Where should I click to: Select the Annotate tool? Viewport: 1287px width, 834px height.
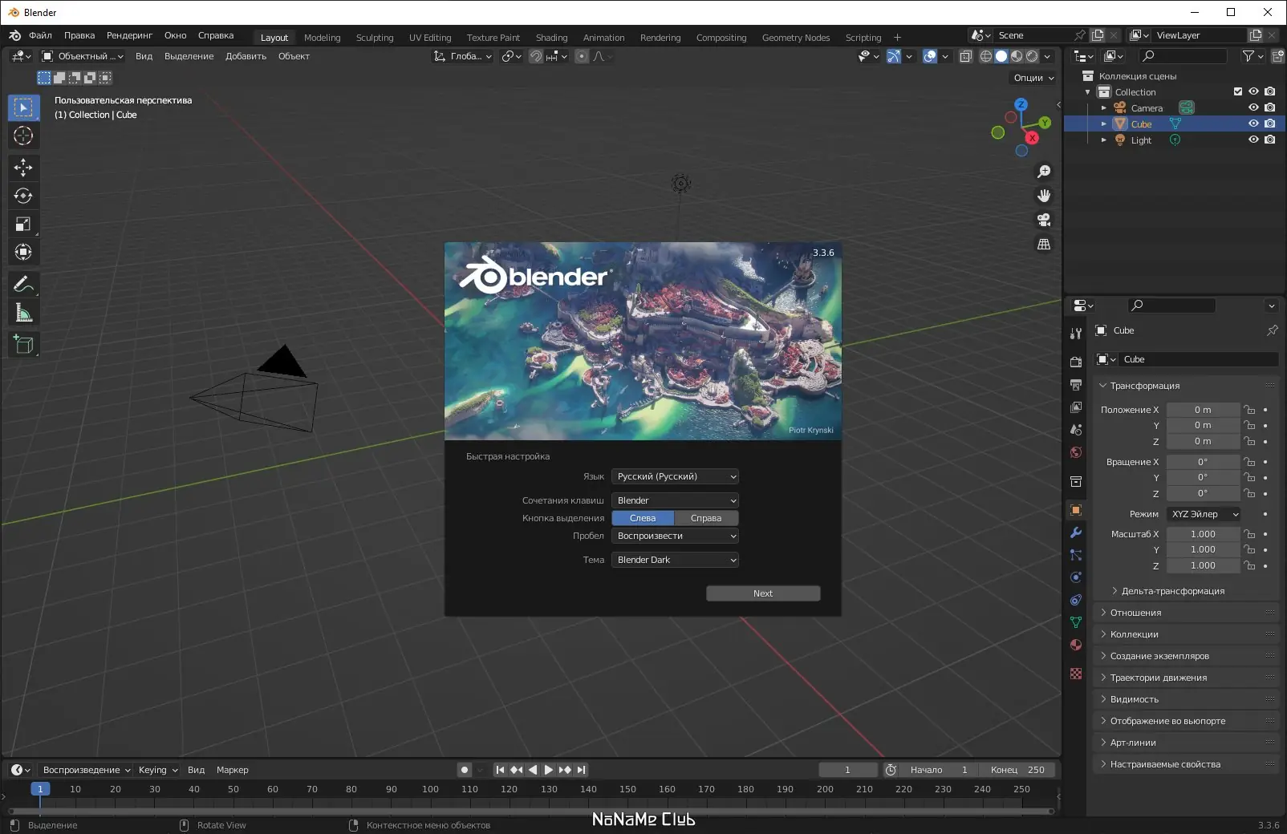[x=23, y=285]
